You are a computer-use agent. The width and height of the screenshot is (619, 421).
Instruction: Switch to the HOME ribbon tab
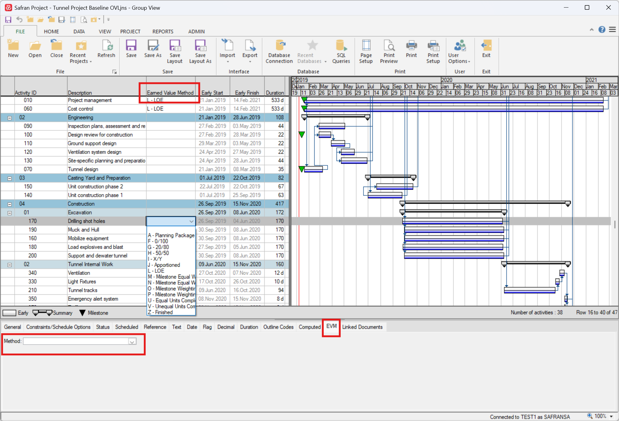click(51, 32)
